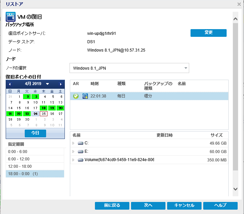Click the green checkmark AR status icon
Screen dimensions: 244x214
(76, 96)
